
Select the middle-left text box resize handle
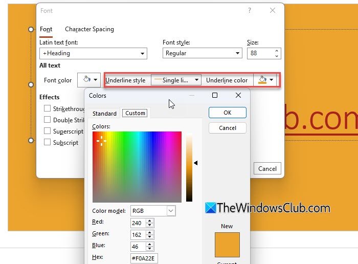pyautogui.click(x=31, y=85)
